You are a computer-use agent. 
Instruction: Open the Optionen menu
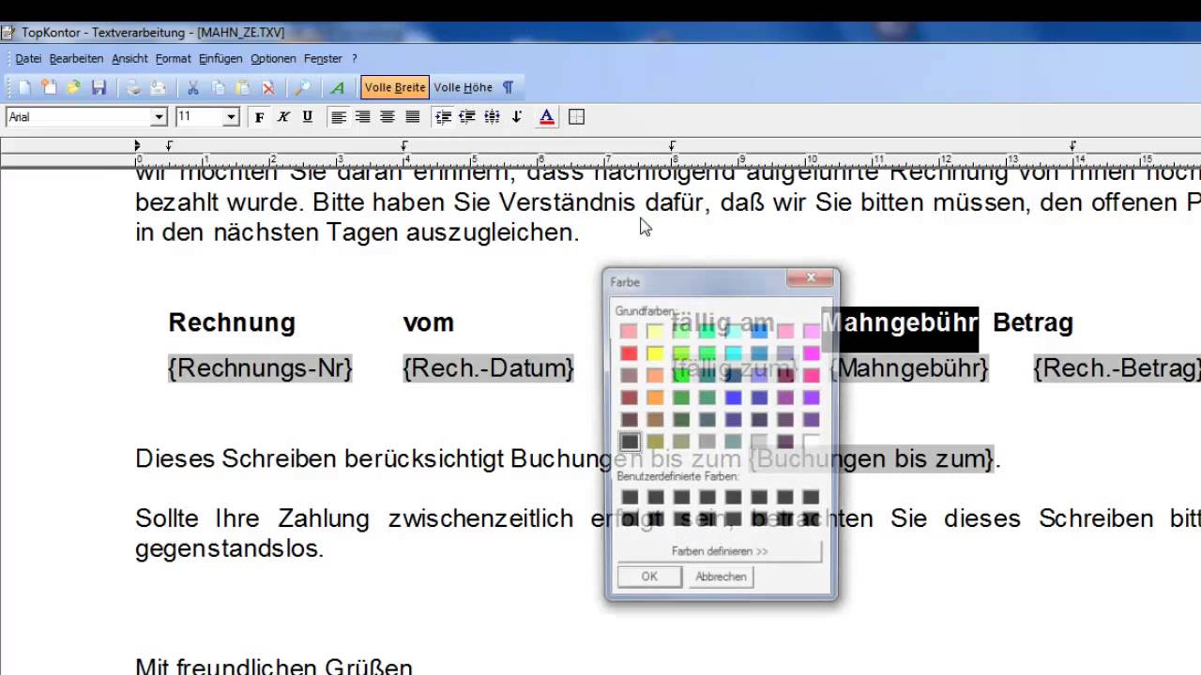click(273, 58)
